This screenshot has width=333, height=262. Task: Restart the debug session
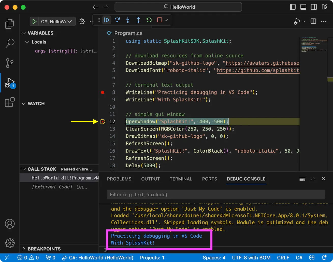(149, 20)
